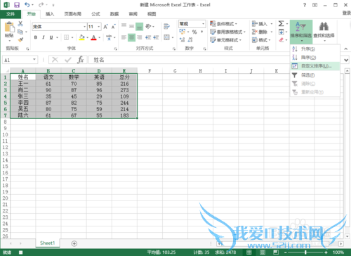Image resolution: width=351 pixels, height=256 pixels.
Task: Cut selection with scissors icon
Action: 20,23
